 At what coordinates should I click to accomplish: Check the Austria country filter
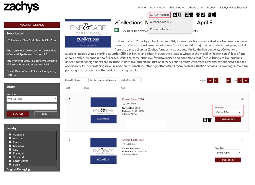click(x=10, y=138)
